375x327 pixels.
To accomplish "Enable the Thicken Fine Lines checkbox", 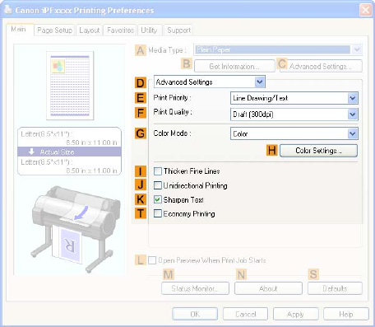I will 158,171.
